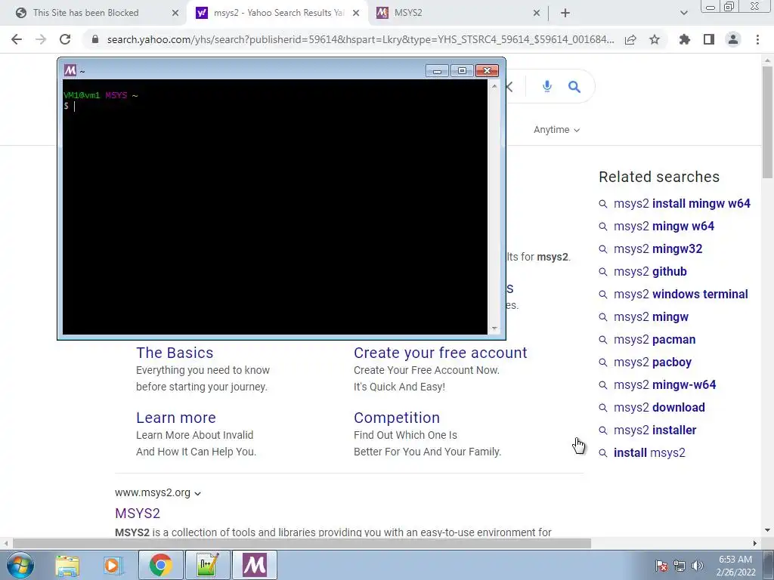Viewport: 774px width, 580px height.
Task: Open the Action Center flag tray icon
Action: click(661, 566)
